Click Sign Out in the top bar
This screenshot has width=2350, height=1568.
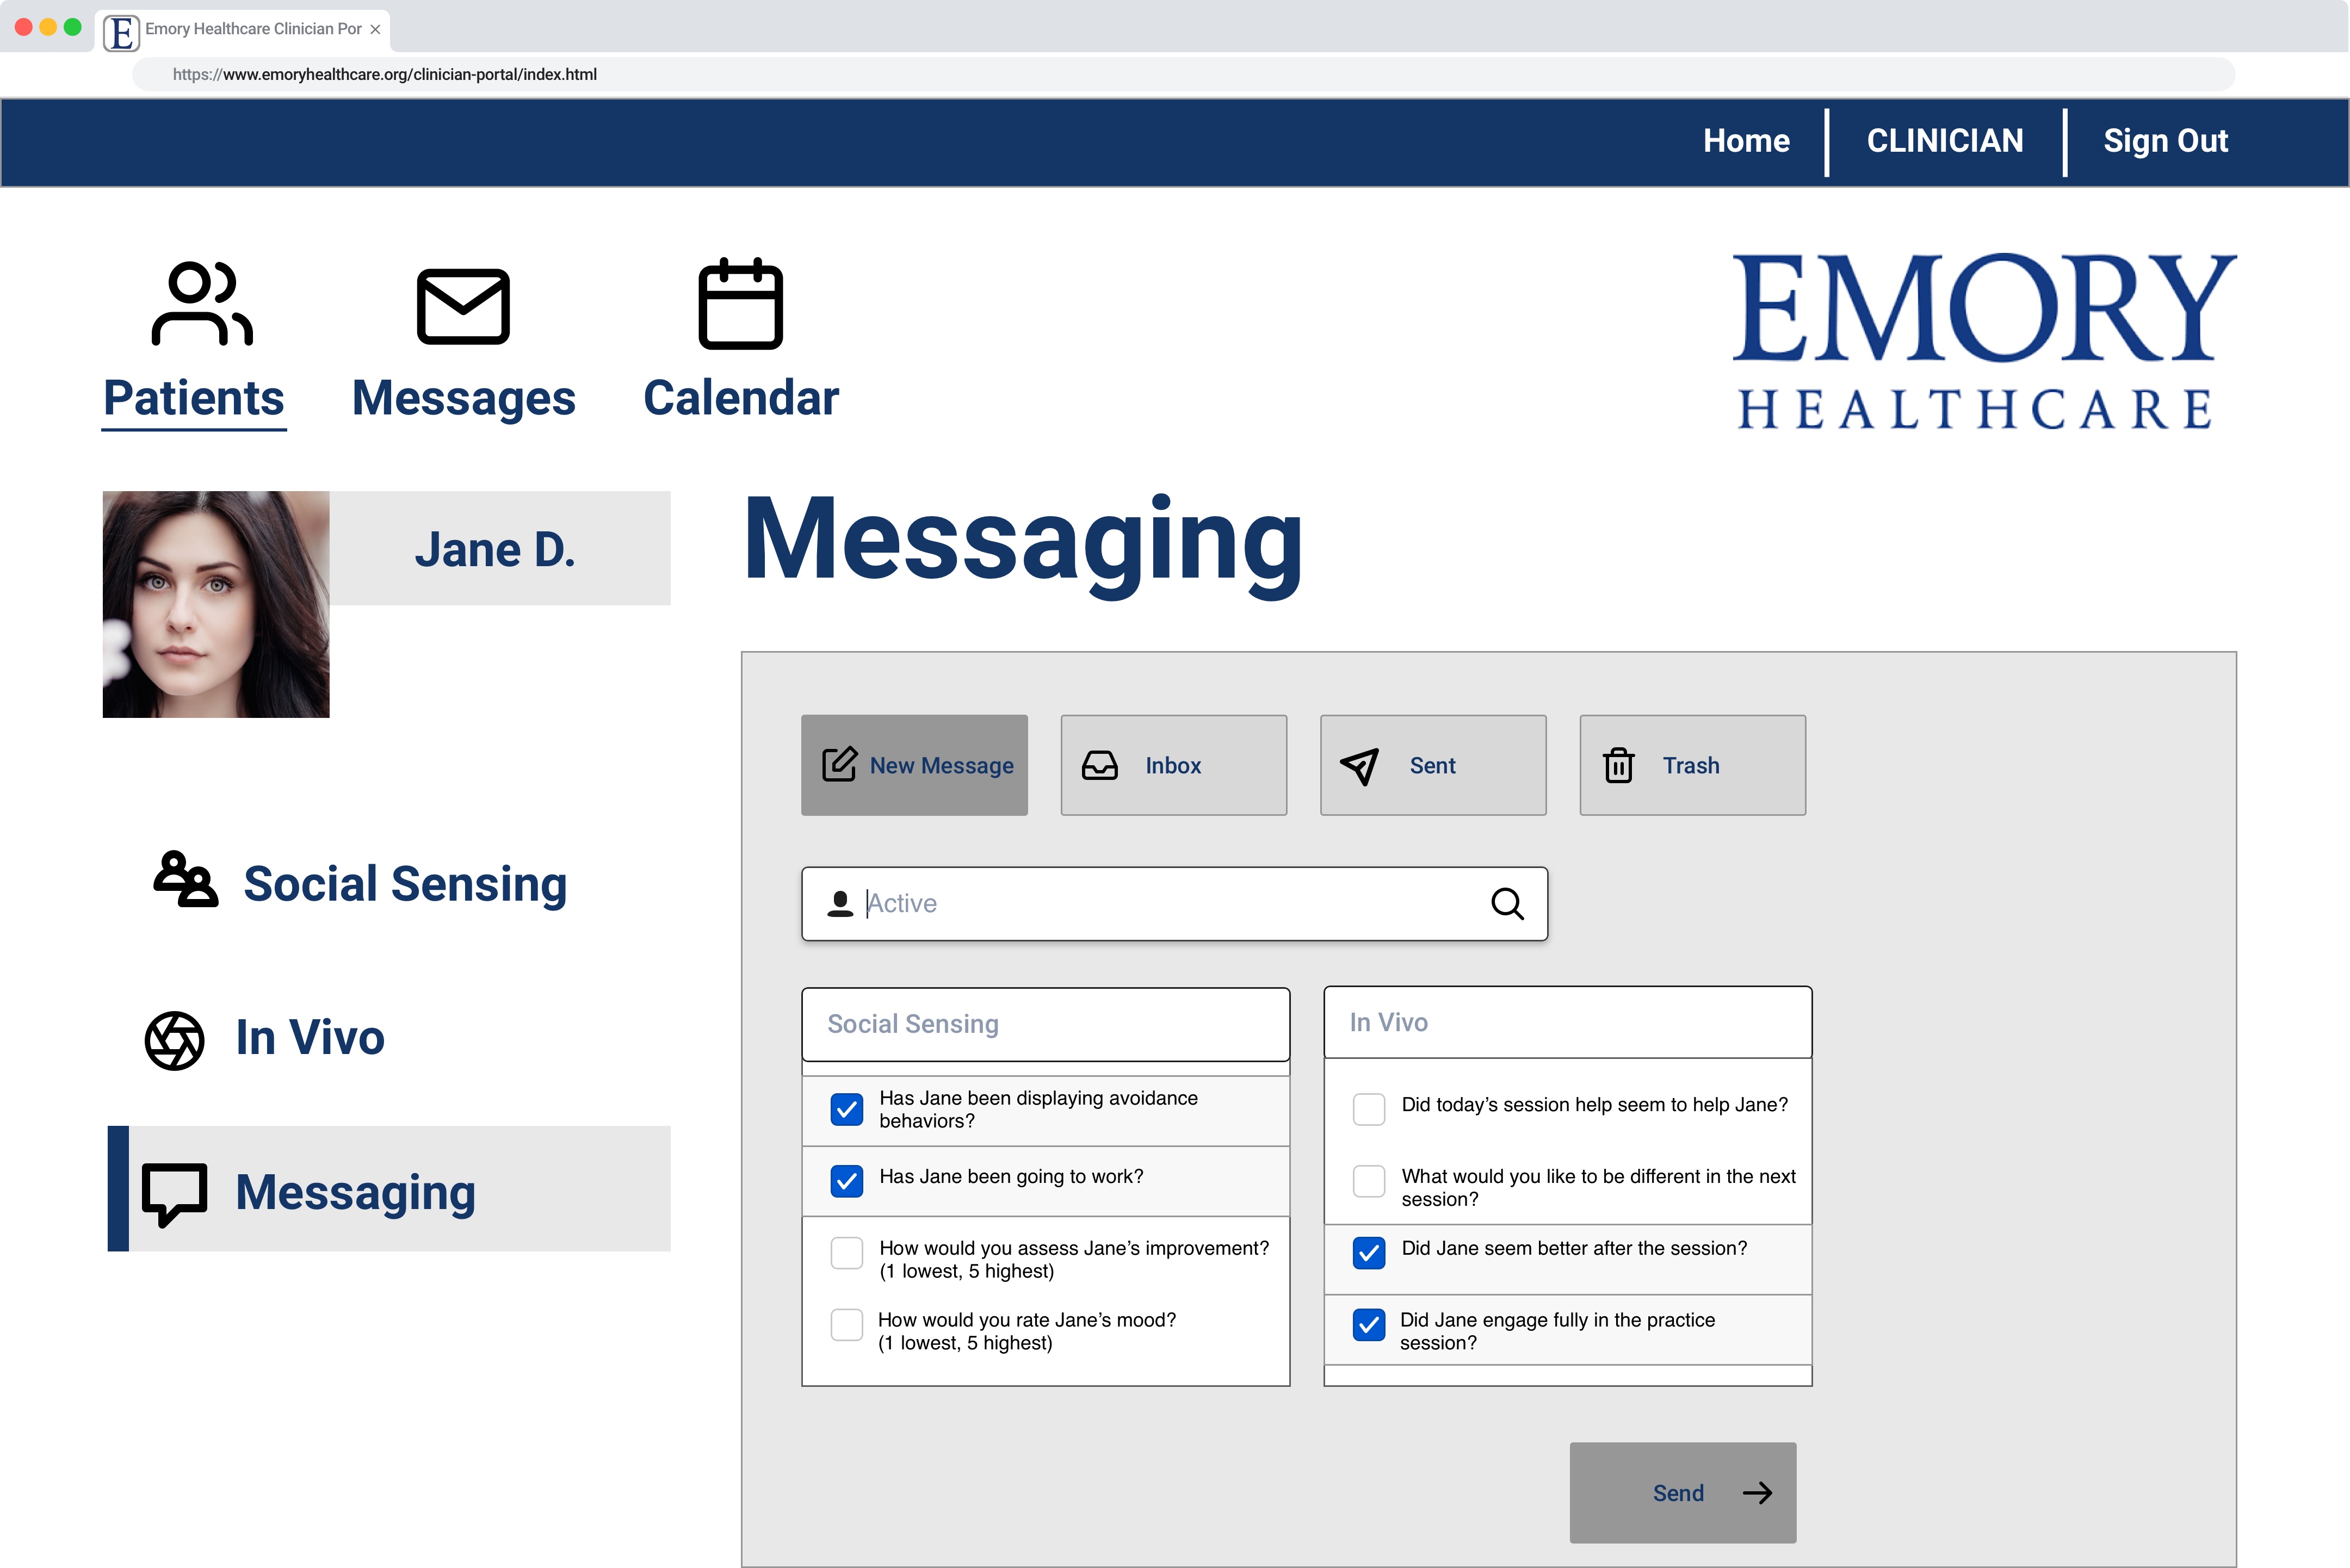coord(2165,141)
